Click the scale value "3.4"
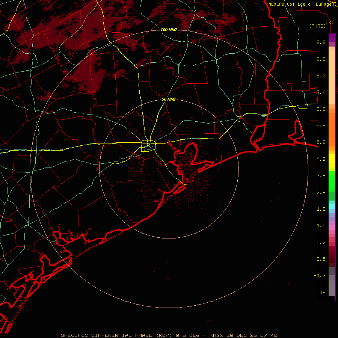 pos(321,176)
